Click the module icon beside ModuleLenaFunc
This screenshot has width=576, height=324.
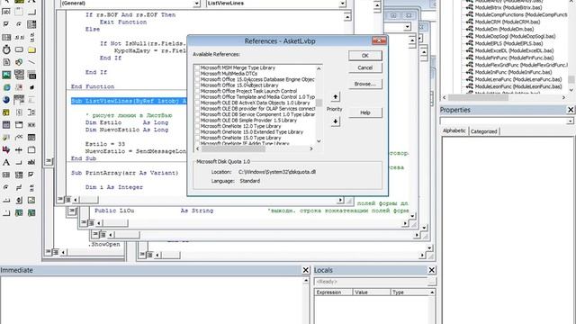click(x=469, y=79)
